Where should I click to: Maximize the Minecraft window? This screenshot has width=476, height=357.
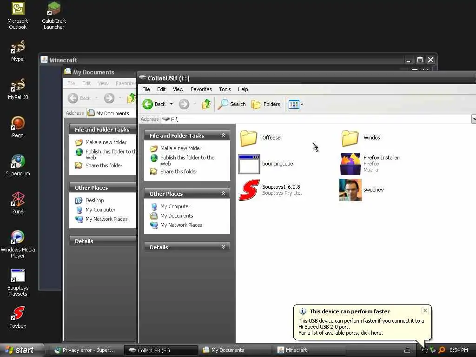420,60
